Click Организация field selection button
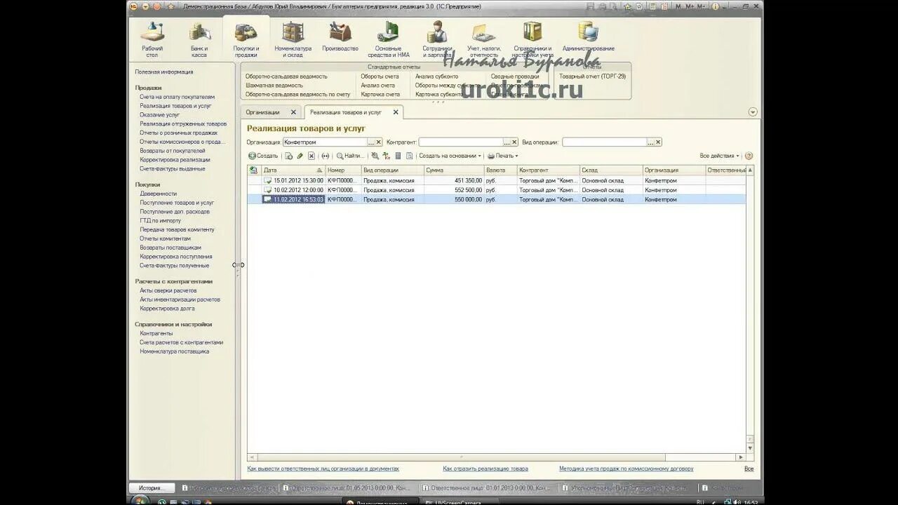The height and width of the screenshot is (505, 898). click(x=371, y=142)
